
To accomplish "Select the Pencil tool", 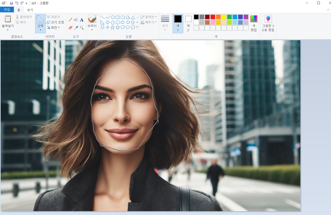I will click(x=70, y=20).
